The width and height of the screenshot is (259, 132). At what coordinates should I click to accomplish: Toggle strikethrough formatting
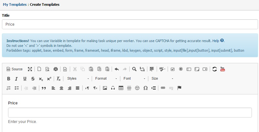[33, 79]
